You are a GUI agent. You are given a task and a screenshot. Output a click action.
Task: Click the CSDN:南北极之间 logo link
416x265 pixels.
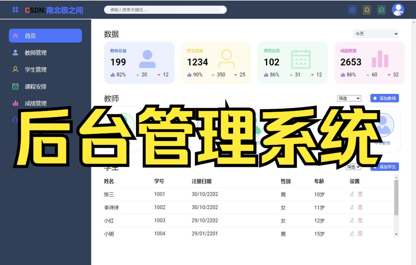coord(54,10)
